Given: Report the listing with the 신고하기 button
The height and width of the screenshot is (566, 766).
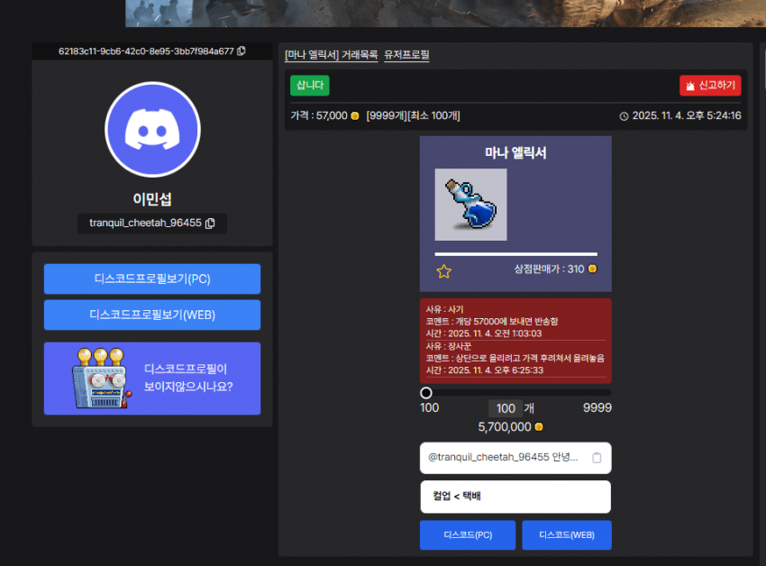Looking at the screenshot, I should coord(710,86).
